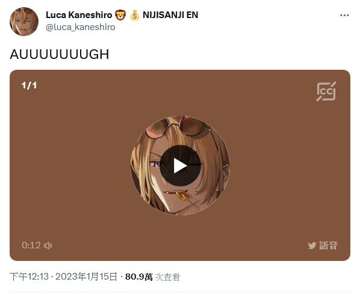
Task: Toggle closed captions off icon
Action: pos(326,91)
